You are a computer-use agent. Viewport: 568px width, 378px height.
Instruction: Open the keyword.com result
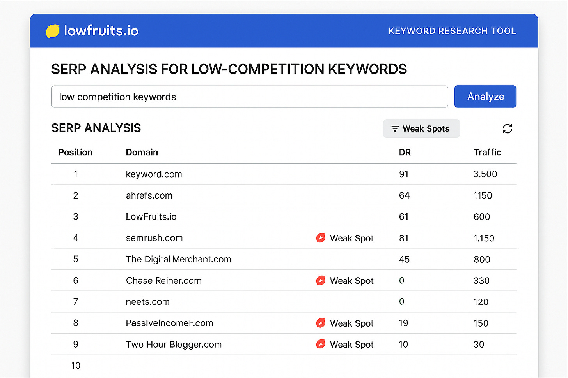point(154,174)
